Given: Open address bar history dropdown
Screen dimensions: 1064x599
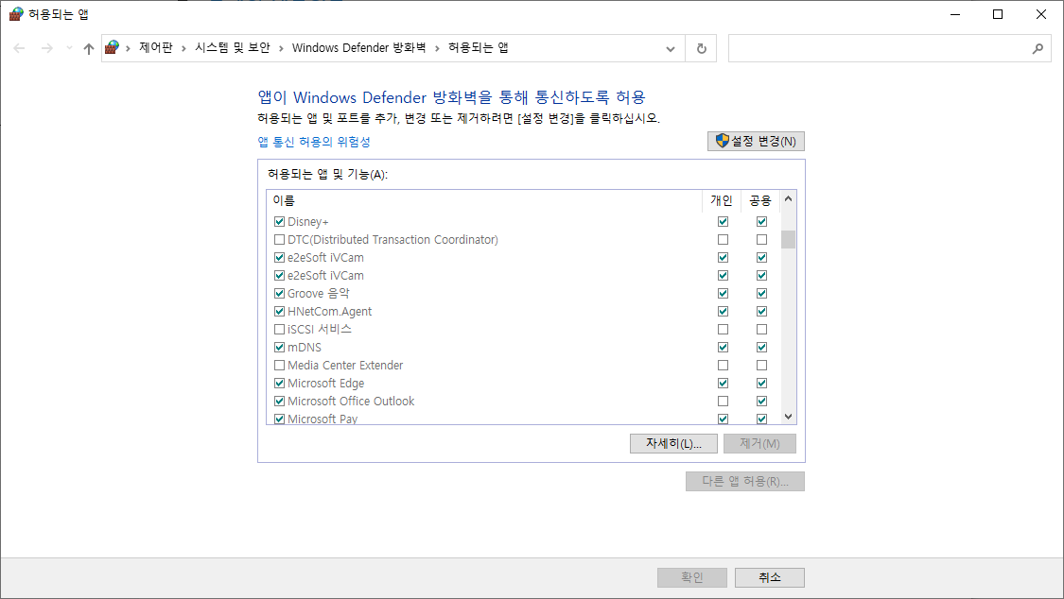Looking at the screenshot, I should tap(671, 49).
